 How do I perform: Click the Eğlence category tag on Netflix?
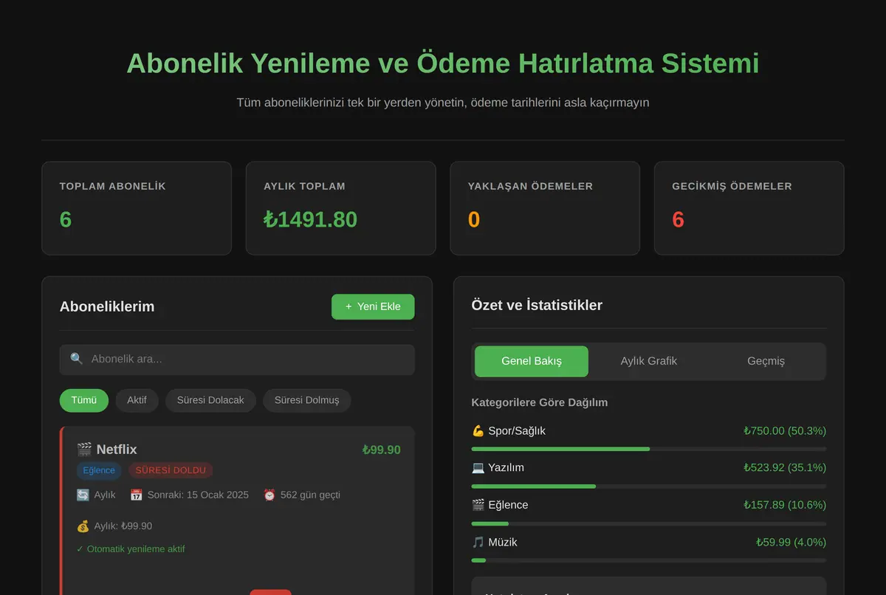[x=99, y=470]
